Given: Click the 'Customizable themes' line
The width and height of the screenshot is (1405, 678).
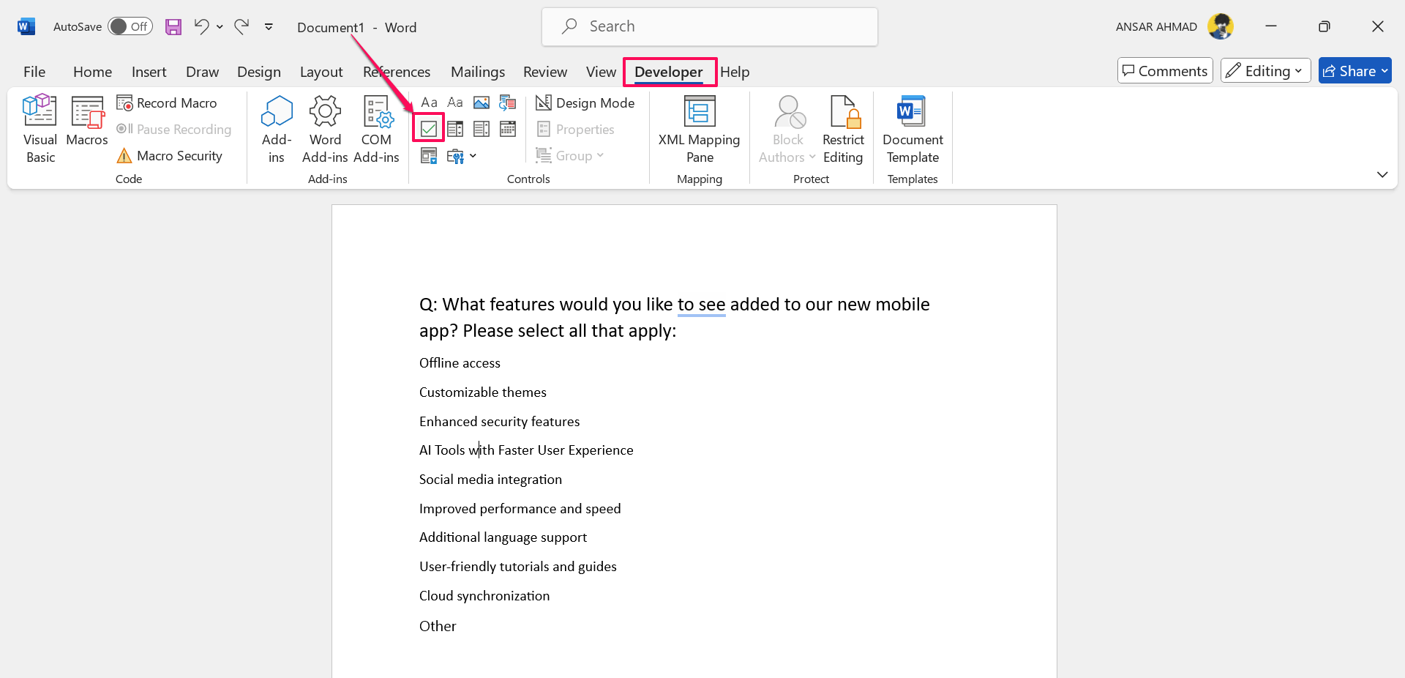Looking at the screenshot, I should (483, 392).
